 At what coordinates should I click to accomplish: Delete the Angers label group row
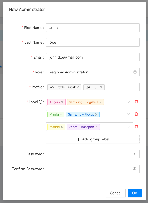(x=136, y=101)
